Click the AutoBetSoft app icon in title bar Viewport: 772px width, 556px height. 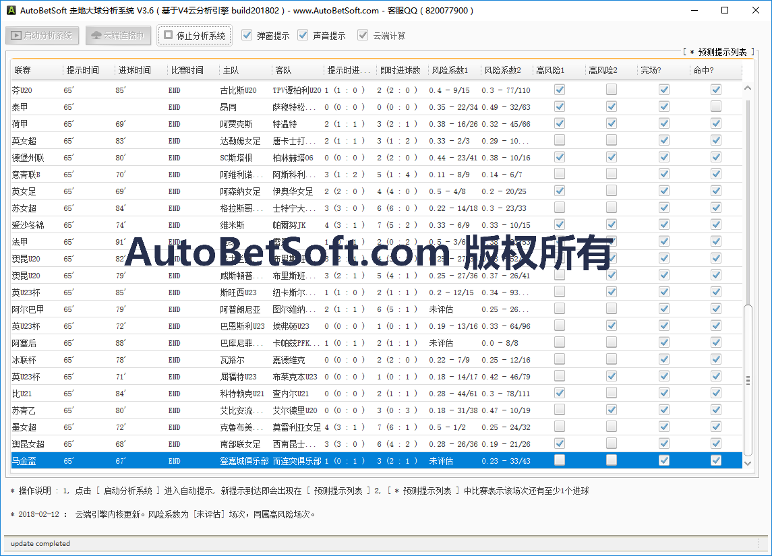pyautogui.click(x=9, y=10)
